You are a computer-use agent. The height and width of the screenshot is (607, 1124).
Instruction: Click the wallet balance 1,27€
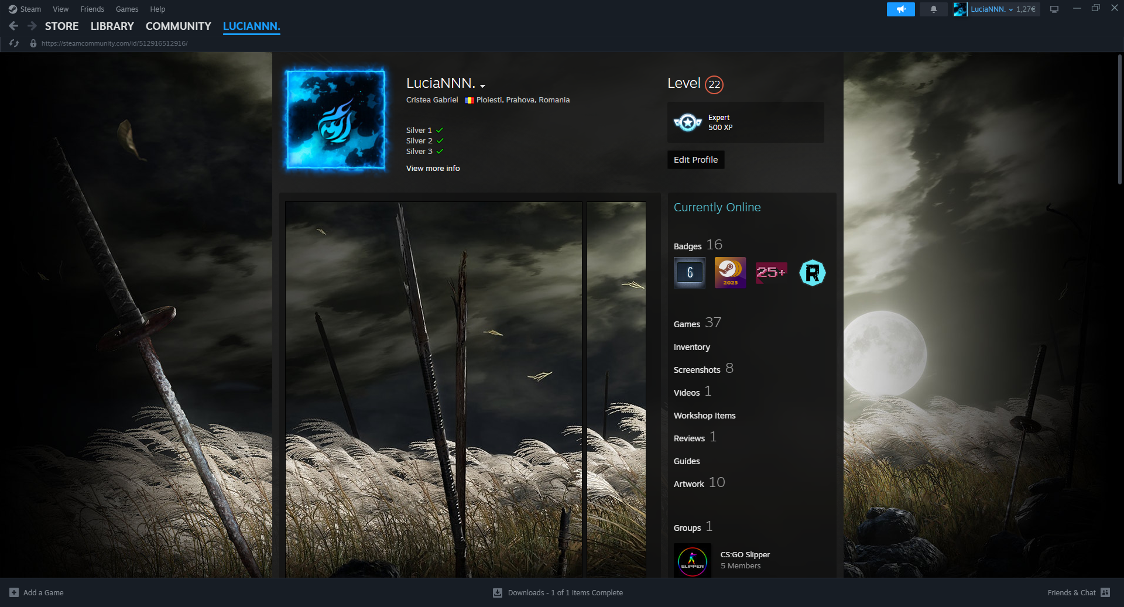pos(1026,9)
